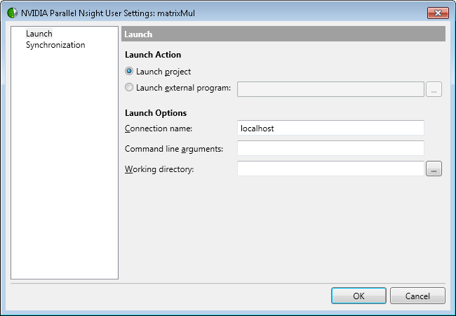The height and width of the screenshot is (316, 456).
Task: Click the Connection name label
Action: coord(159,129)
